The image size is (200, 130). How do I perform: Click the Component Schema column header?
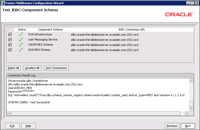coord(50,29)
